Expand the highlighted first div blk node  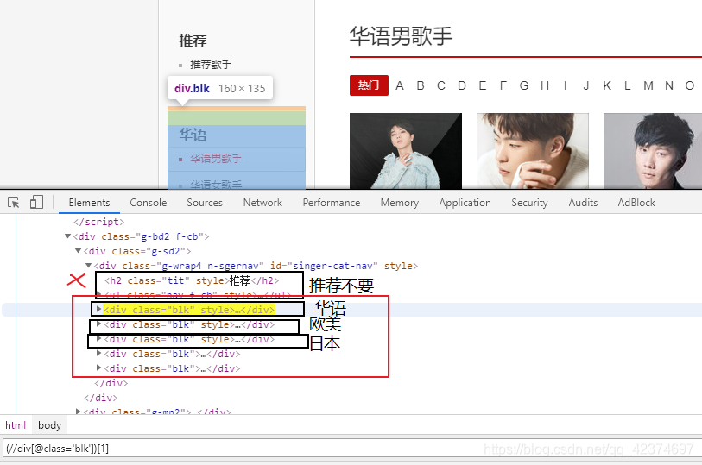tap(99, 309)
